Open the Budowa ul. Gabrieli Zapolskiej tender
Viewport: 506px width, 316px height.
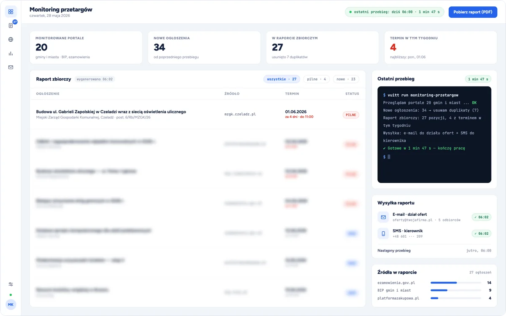[x=111, y=112]
